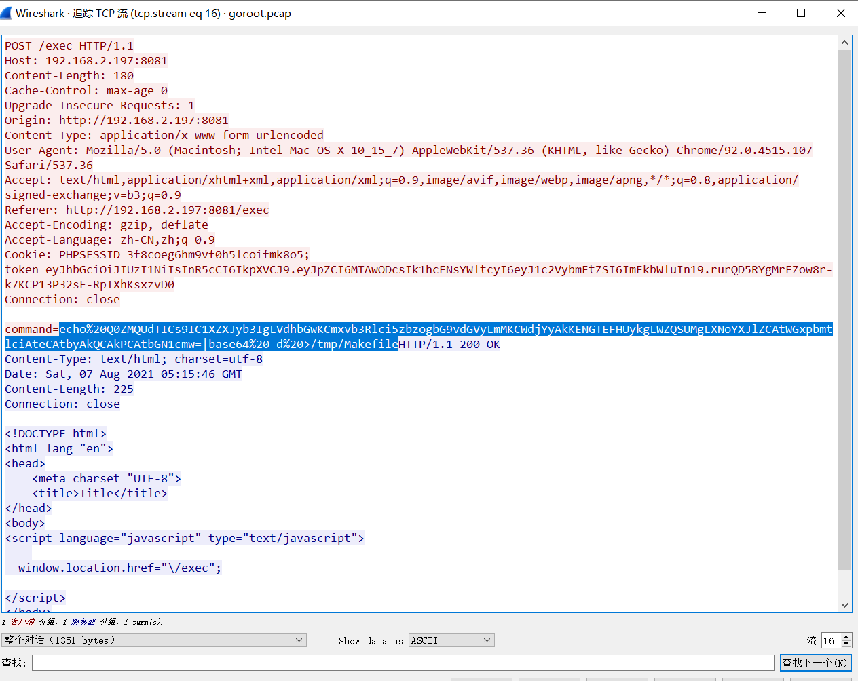Click the 'signed-exchange;v=b3;q=0.9' line
The height and width of the screenshot is (681, 858).
coord(93,195)
